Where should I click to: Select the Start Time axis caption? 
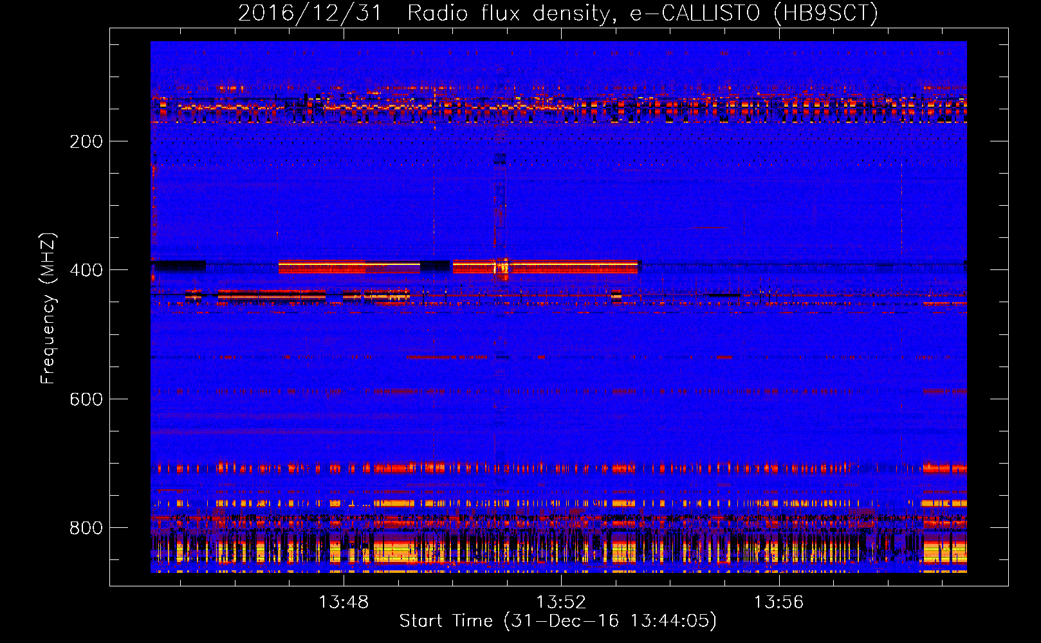point(558,621)
